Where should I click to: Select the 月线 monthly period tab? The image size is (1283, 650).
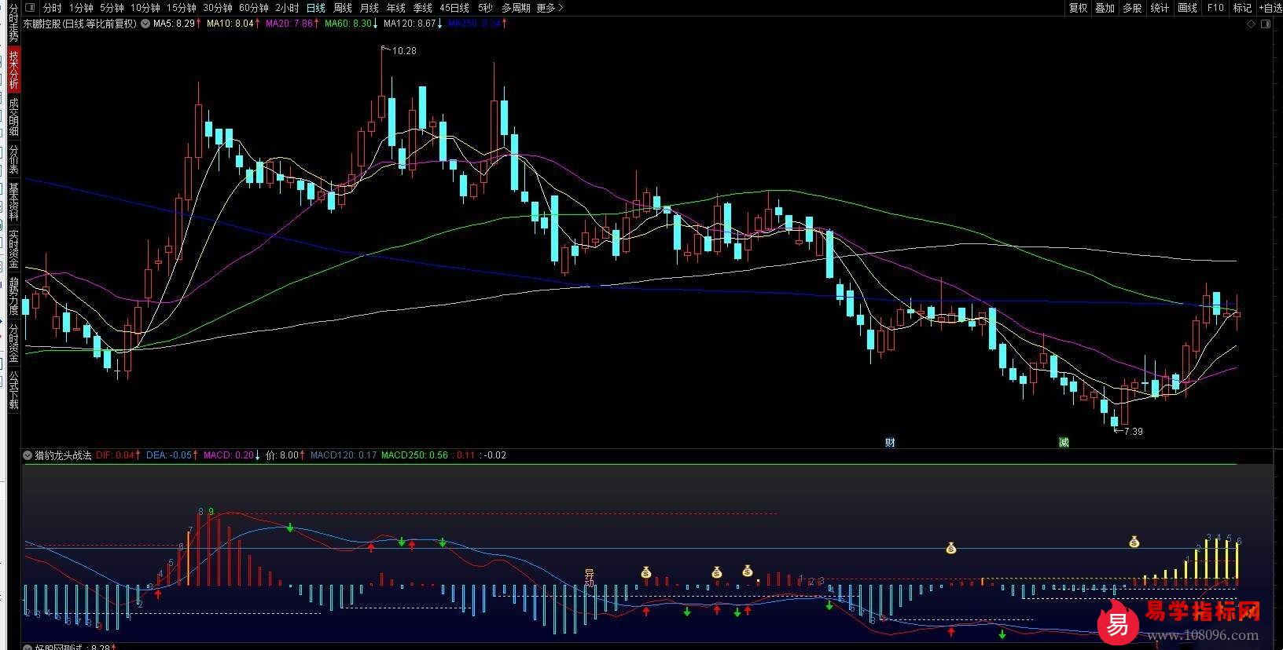[x=369, y=8]
